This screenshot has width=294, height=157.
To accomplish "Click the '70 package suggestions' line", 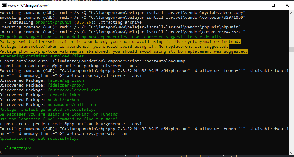I will coord(112,37).
